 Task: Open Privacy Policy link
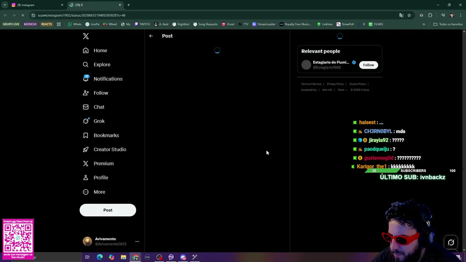(335, 84)
